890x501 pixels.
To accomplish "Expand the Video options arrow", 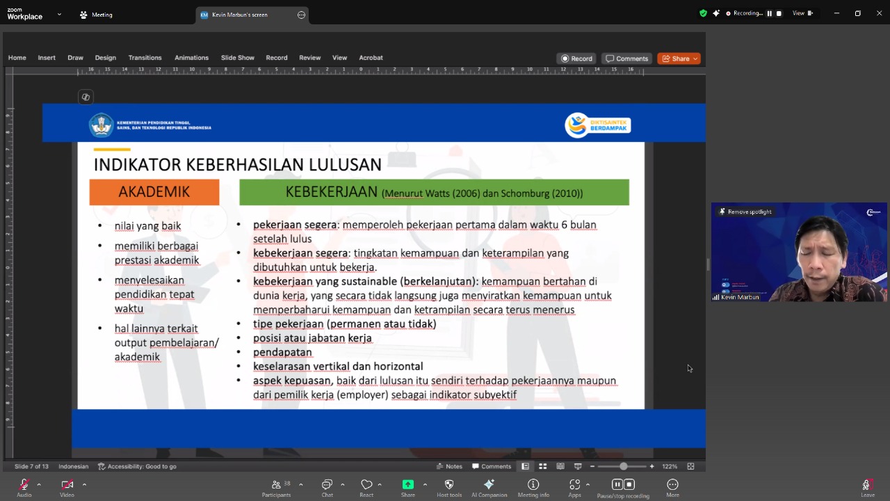I will pyautogui.click(x=84, y=484).
